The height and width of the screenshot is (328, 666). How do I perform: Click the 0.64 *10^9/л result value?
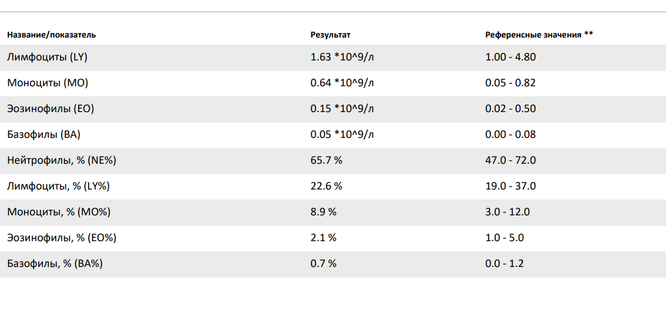click(342, 83)
